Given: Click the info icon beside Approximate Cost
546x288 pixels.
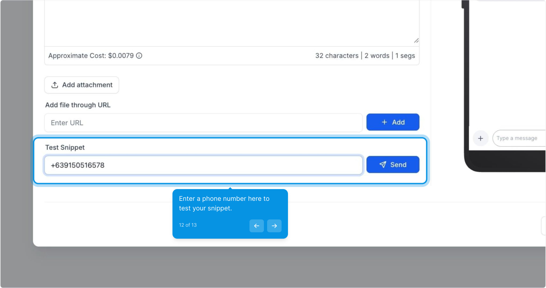Looking at the screenshot, I should (139, 55).
